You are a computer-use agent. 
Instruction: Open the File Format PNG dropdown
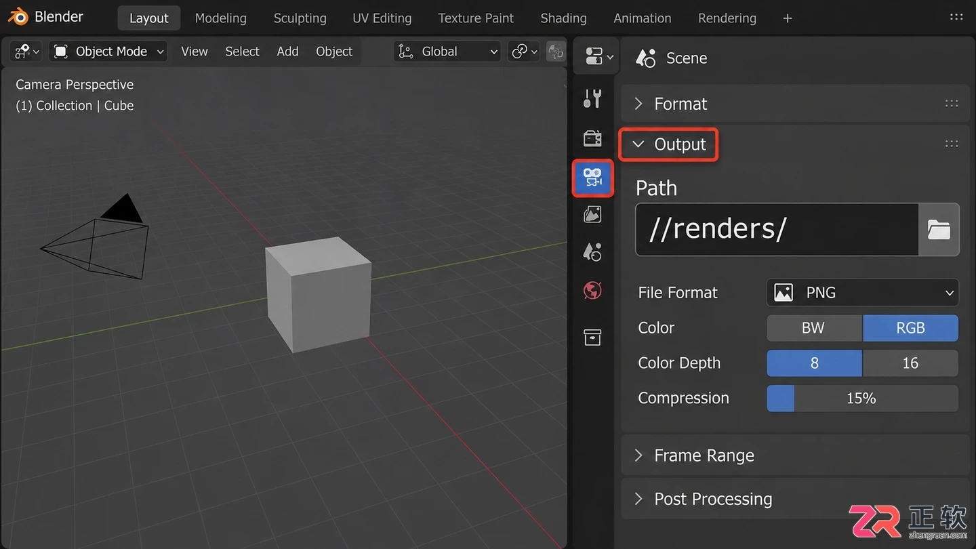point(863,293)
